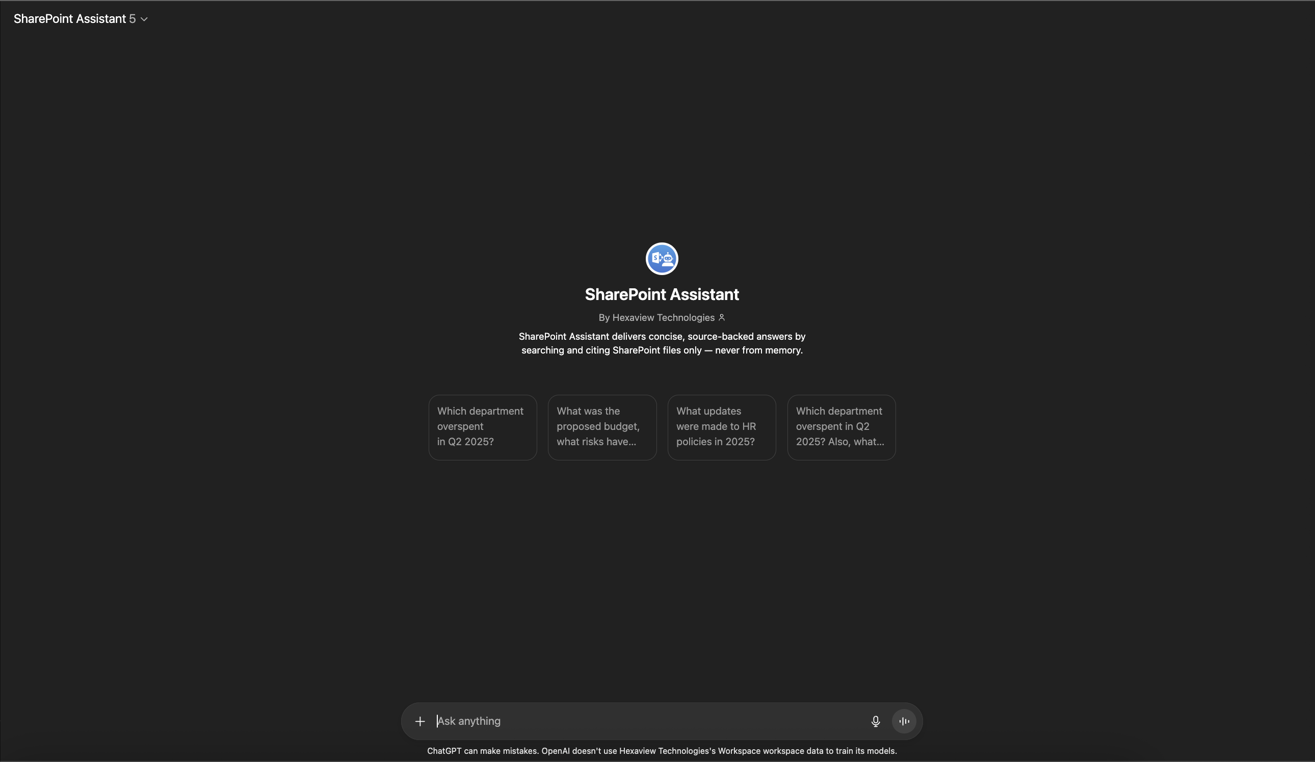This screenshot has height=762, width=1315.
Task: Start voice mode with the waveform icon
Action: point(904,721)
